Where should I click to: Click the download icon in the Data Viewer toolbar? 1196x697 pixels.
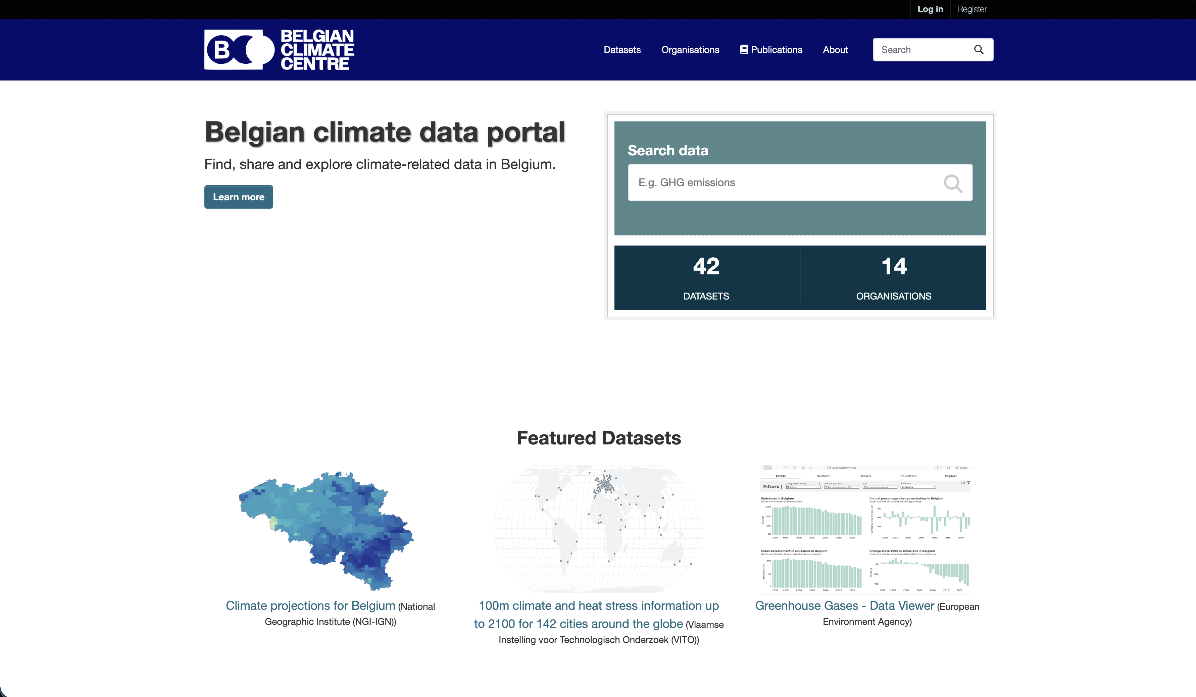[x=937, y=468]
